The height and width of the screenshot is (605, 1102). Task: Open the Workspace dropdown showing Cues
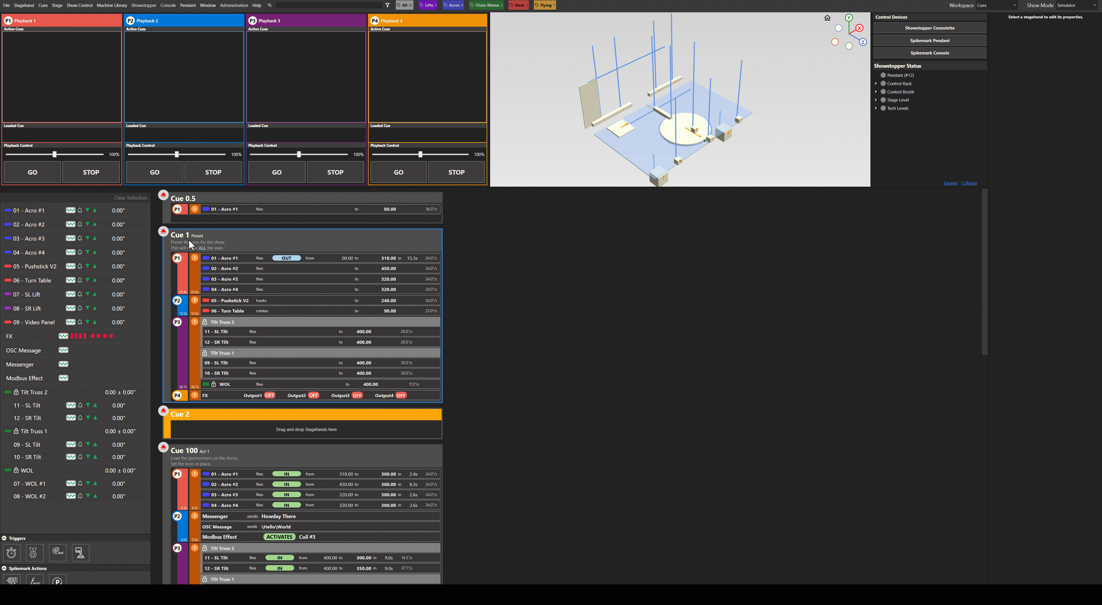(997, 5)
